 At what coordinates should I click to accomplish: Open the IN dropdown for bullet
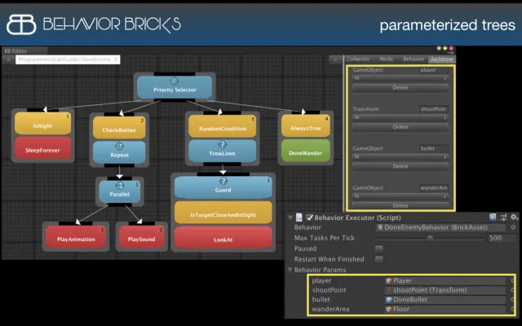pos(400,157)
